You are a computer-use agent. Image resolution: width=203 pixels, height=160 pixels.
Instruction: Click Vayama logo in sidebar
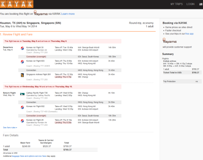pyautogui.click(x=170, y=41)
